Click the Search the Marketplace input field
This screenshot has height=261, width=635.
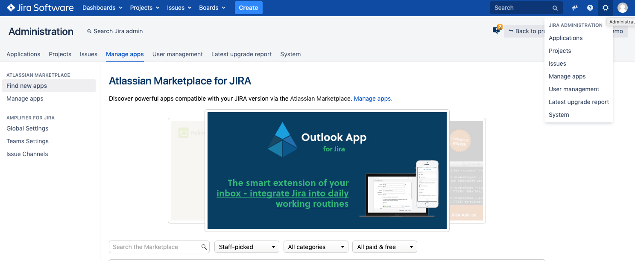[155, 247]
